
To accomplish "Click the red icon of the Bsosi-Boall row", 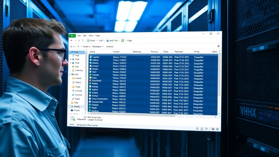I will [x=90, y=81].
